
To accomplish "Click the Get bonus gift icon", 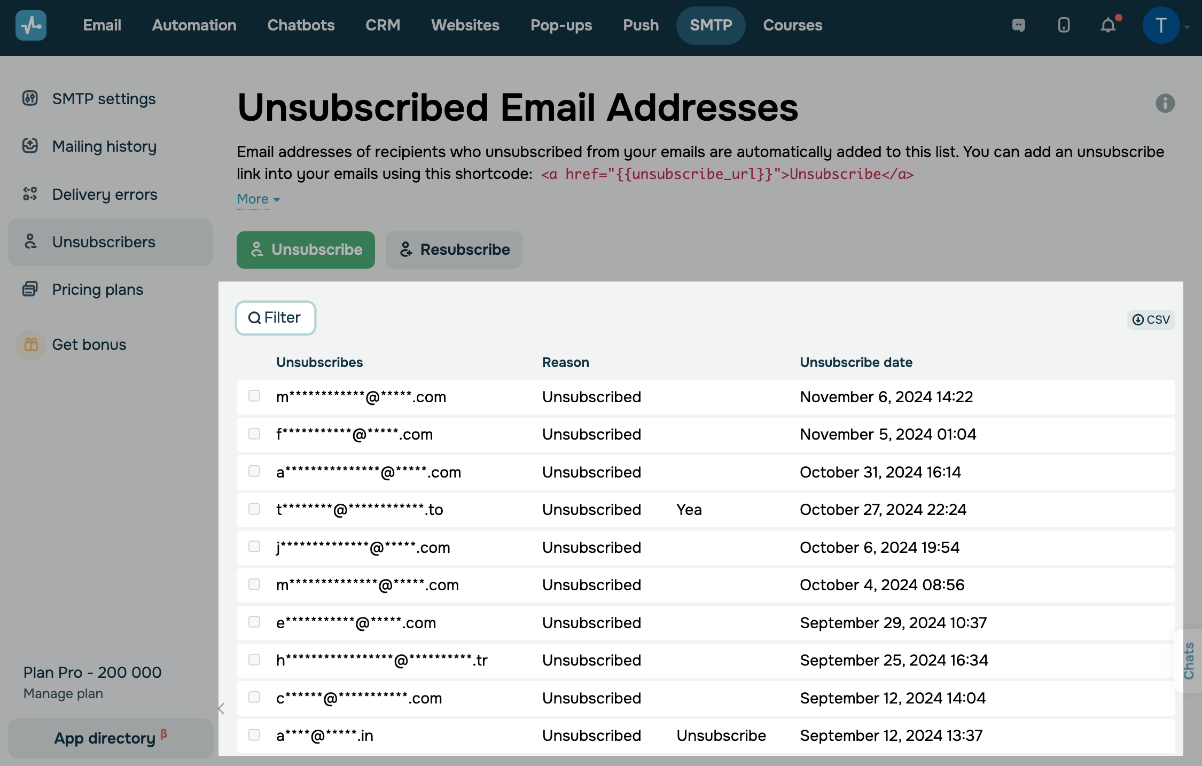I will [x=31, y=345].
